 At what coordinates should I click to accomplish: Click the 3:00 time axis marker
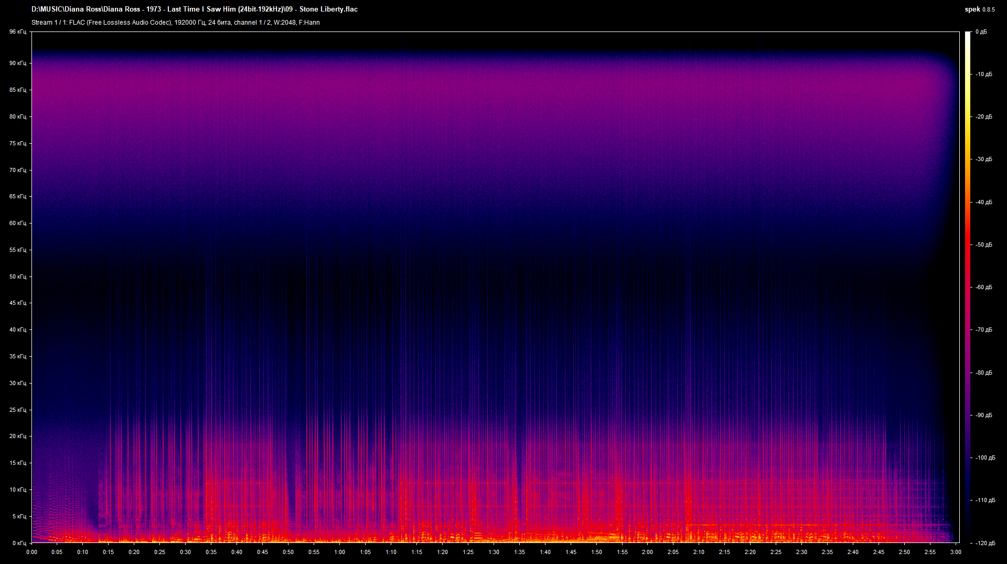[956, 552]
